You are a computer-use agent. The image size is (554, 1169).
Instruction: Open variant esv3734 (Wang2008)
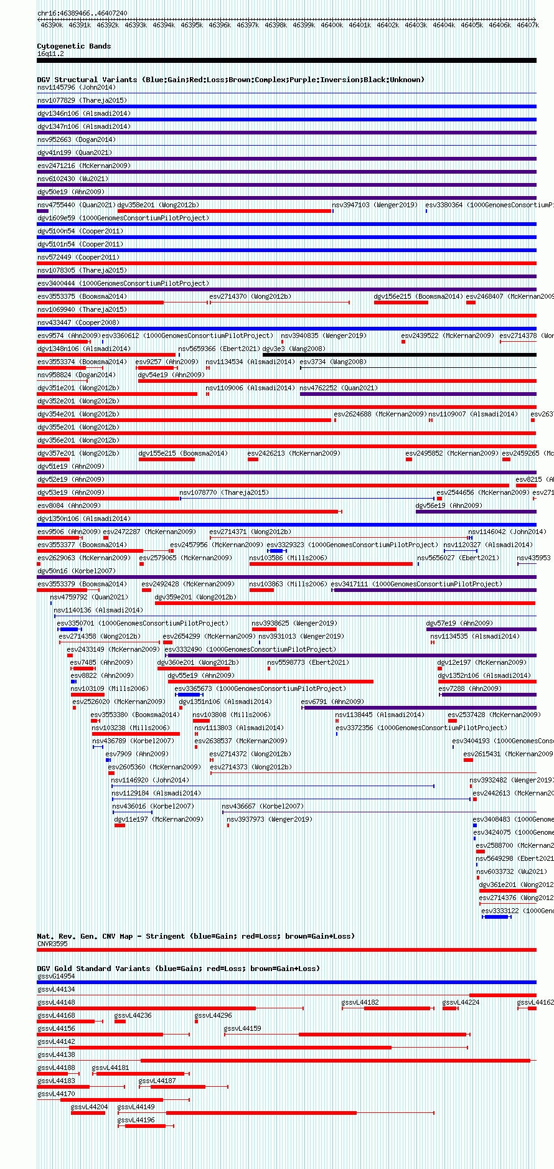tap(333, 362)
